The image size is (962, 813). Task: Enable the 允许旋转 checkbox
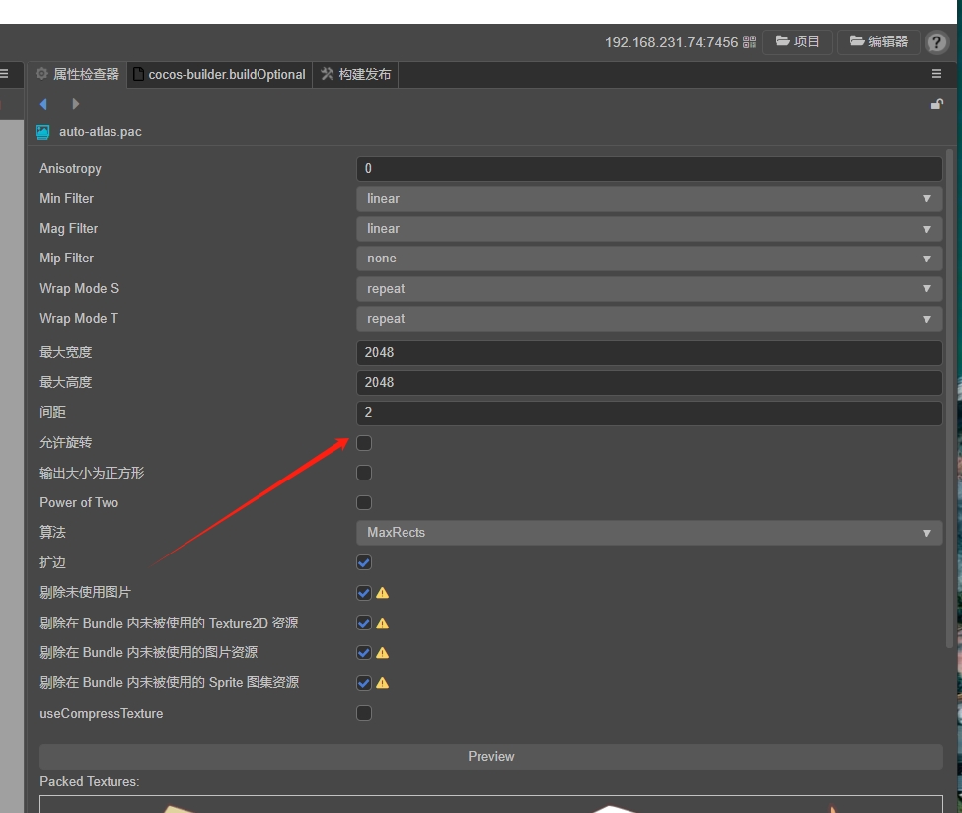364,442
